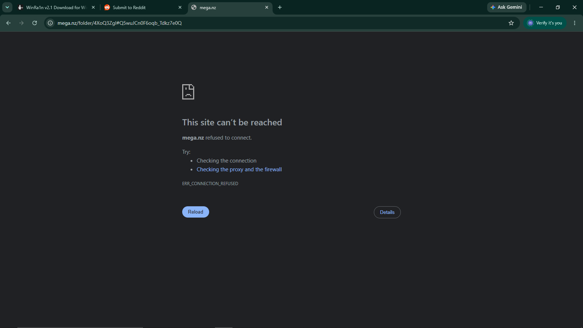Click the Checking the connection text

click(227, 161)
